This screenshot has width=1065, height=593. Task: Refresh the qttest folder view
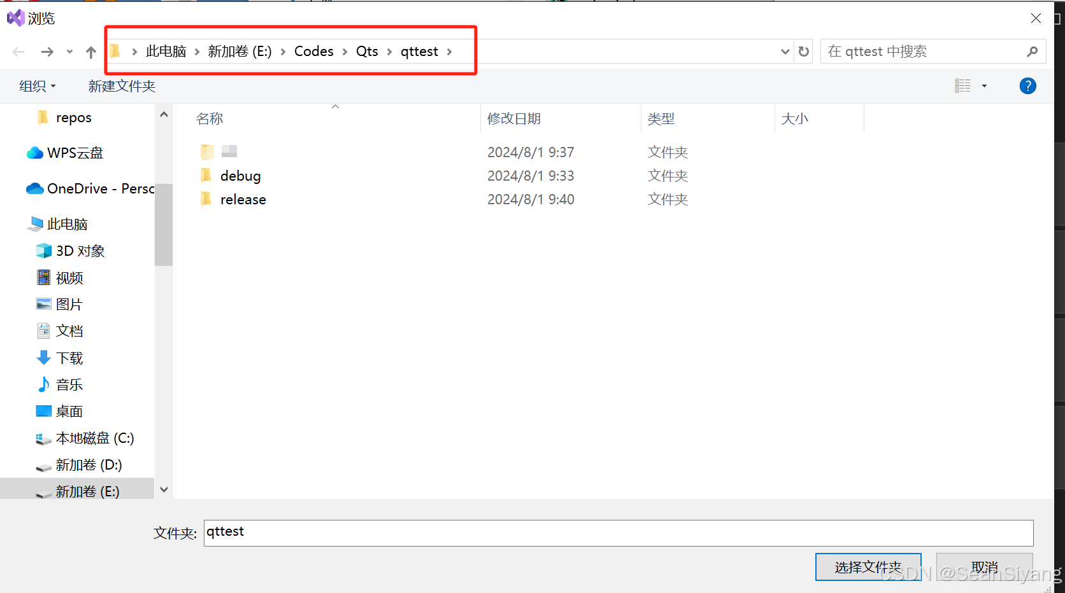[x=804, y=52]
